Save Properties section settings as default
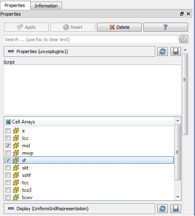The image size is (195, 216). [x=175, y=51]
